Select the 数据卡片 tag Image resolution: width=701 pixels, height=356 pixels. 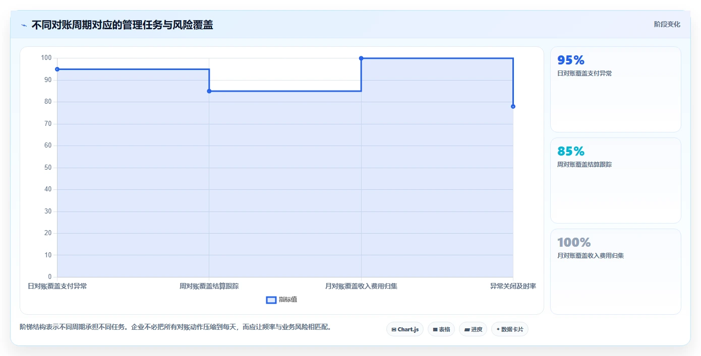pos(510,329)
